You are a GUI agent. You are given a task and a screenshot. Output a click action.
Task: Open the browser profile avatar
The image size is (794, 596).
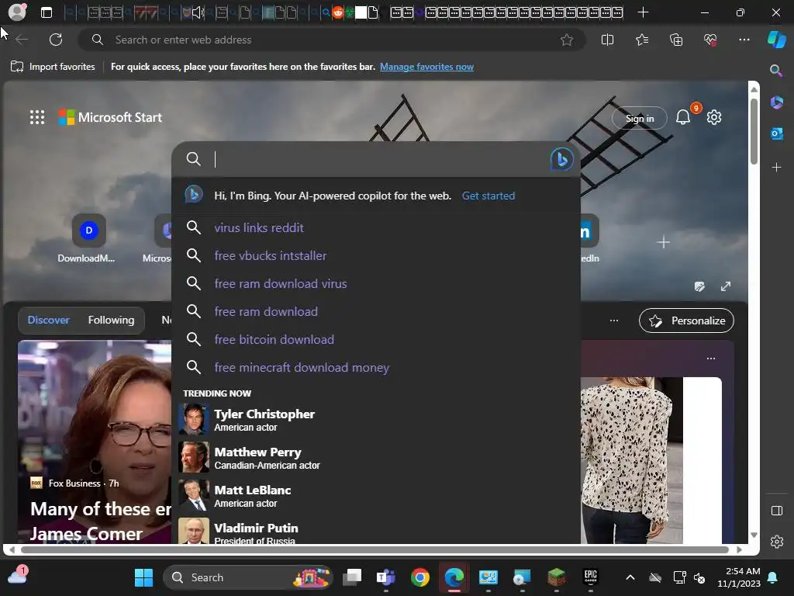[17, 12]
